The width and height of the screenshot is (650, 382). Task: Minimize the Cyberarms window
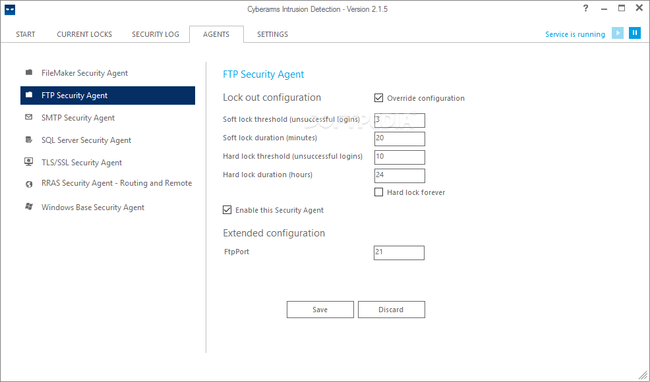(x=604, y=9)
